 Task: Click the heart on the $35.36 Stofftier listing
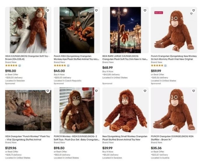(x=193, y=91)
